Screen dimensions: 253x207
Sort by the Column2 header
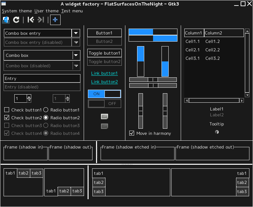[x=224, y=33]
